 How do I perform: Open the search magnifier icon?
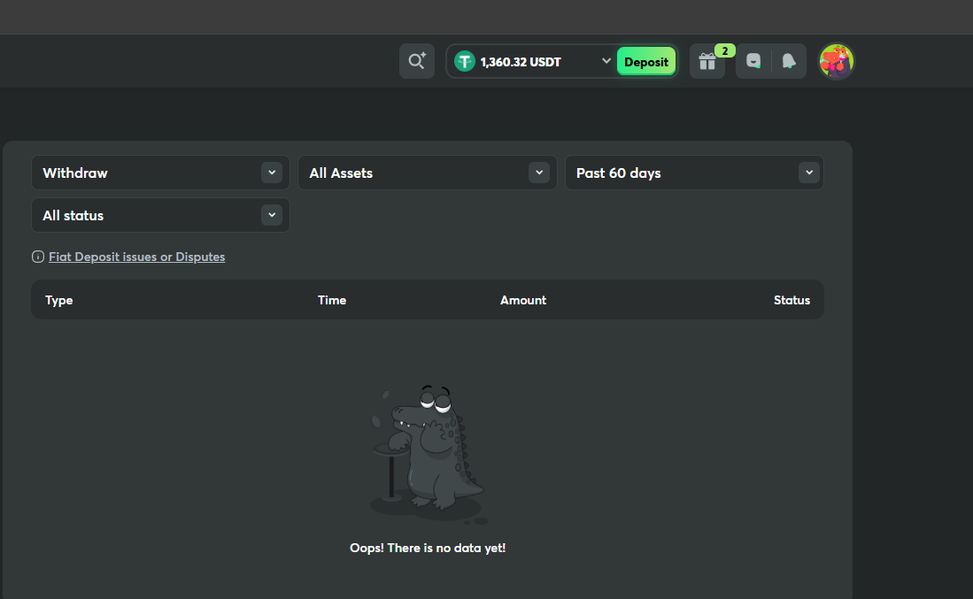pos(416,61)
